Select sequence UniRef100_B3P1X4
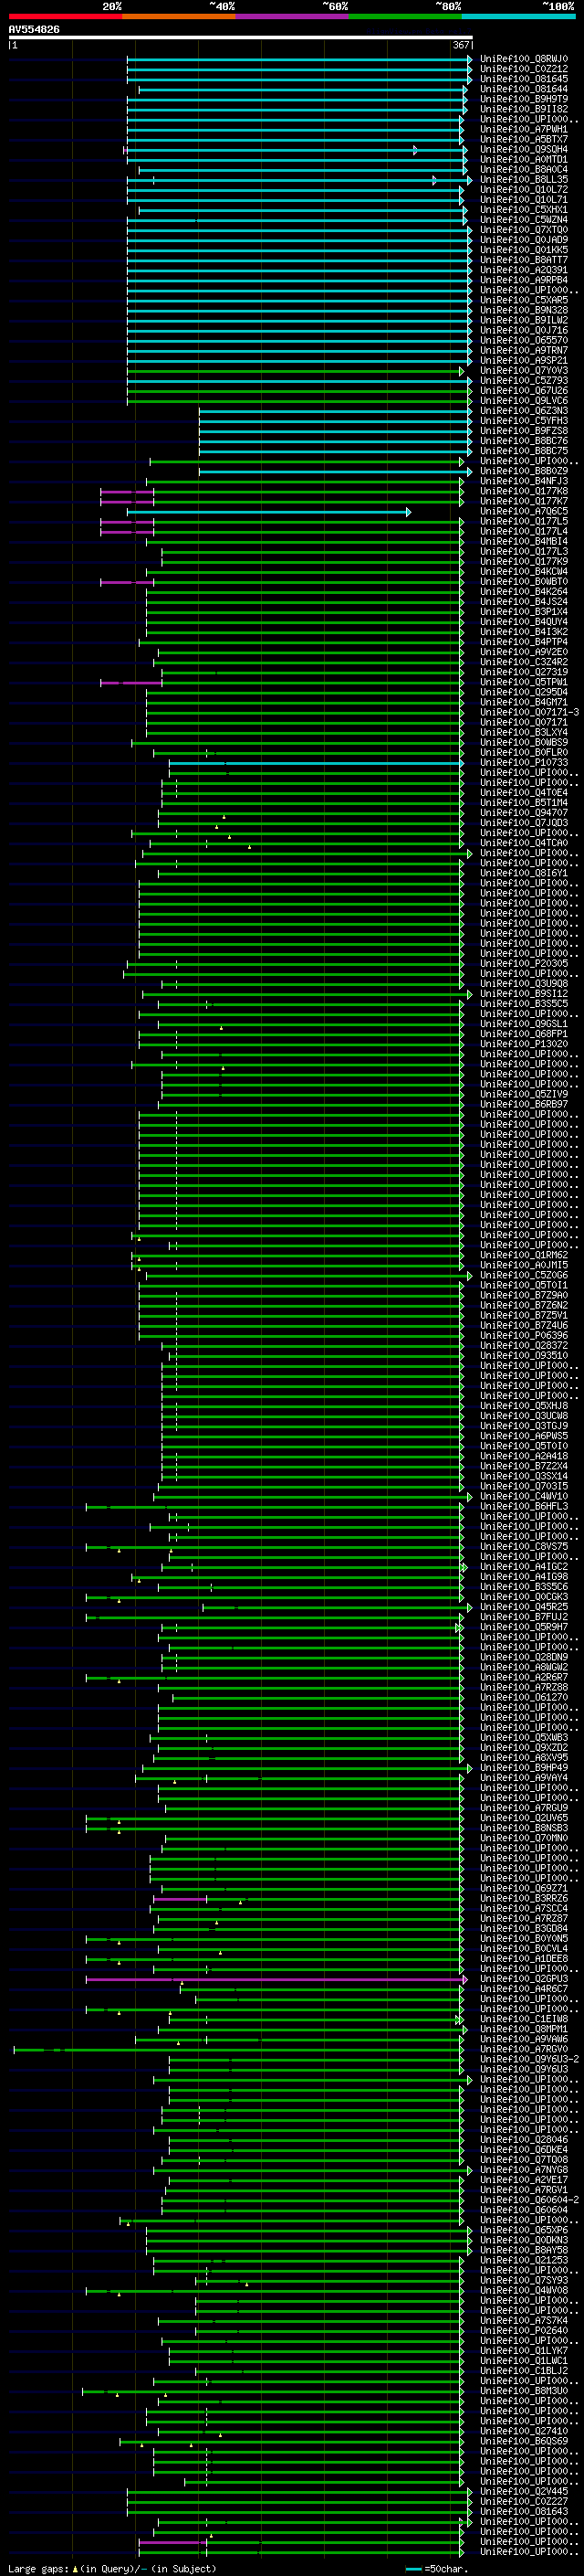584x2576 pixels. tap(523, 612)
